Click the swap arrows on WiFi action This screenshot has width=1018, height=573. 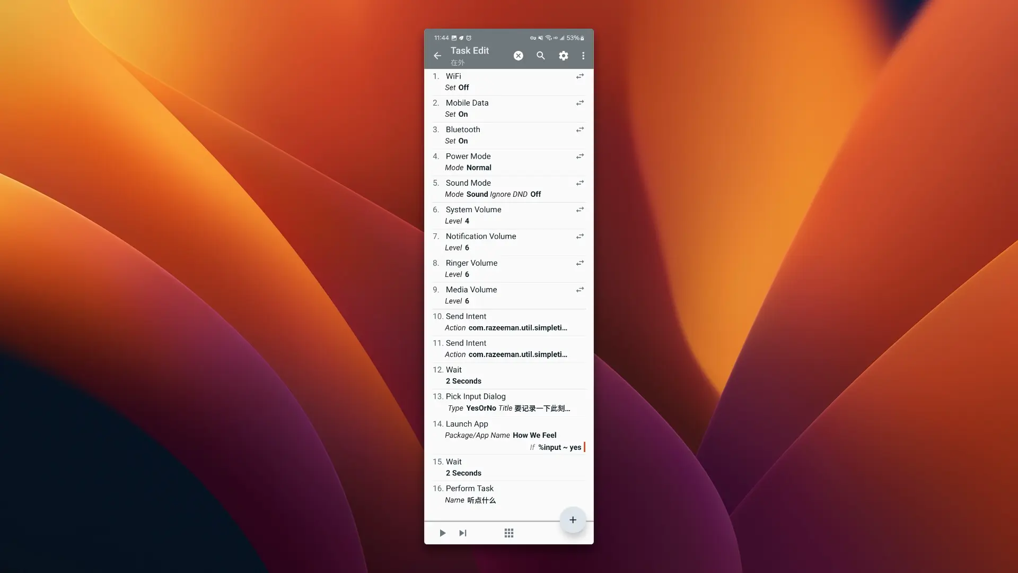tap(580, 76)
